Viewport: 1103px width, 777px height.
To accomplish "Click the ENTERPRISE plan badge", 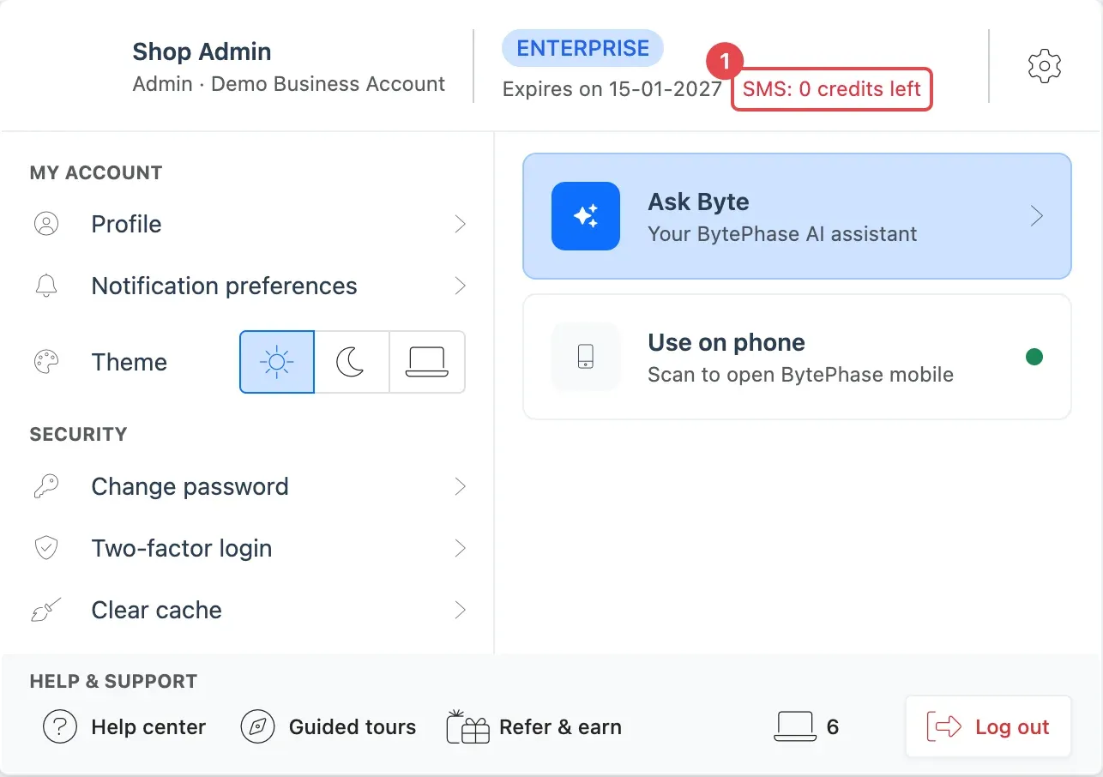I will click(x=582, y=48).
